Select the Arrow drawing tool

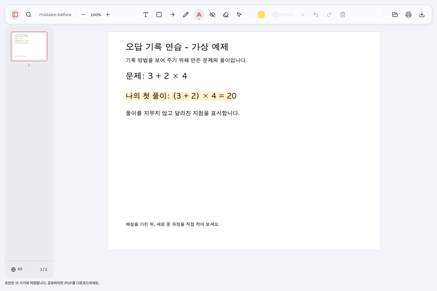[x=172, y=15]
